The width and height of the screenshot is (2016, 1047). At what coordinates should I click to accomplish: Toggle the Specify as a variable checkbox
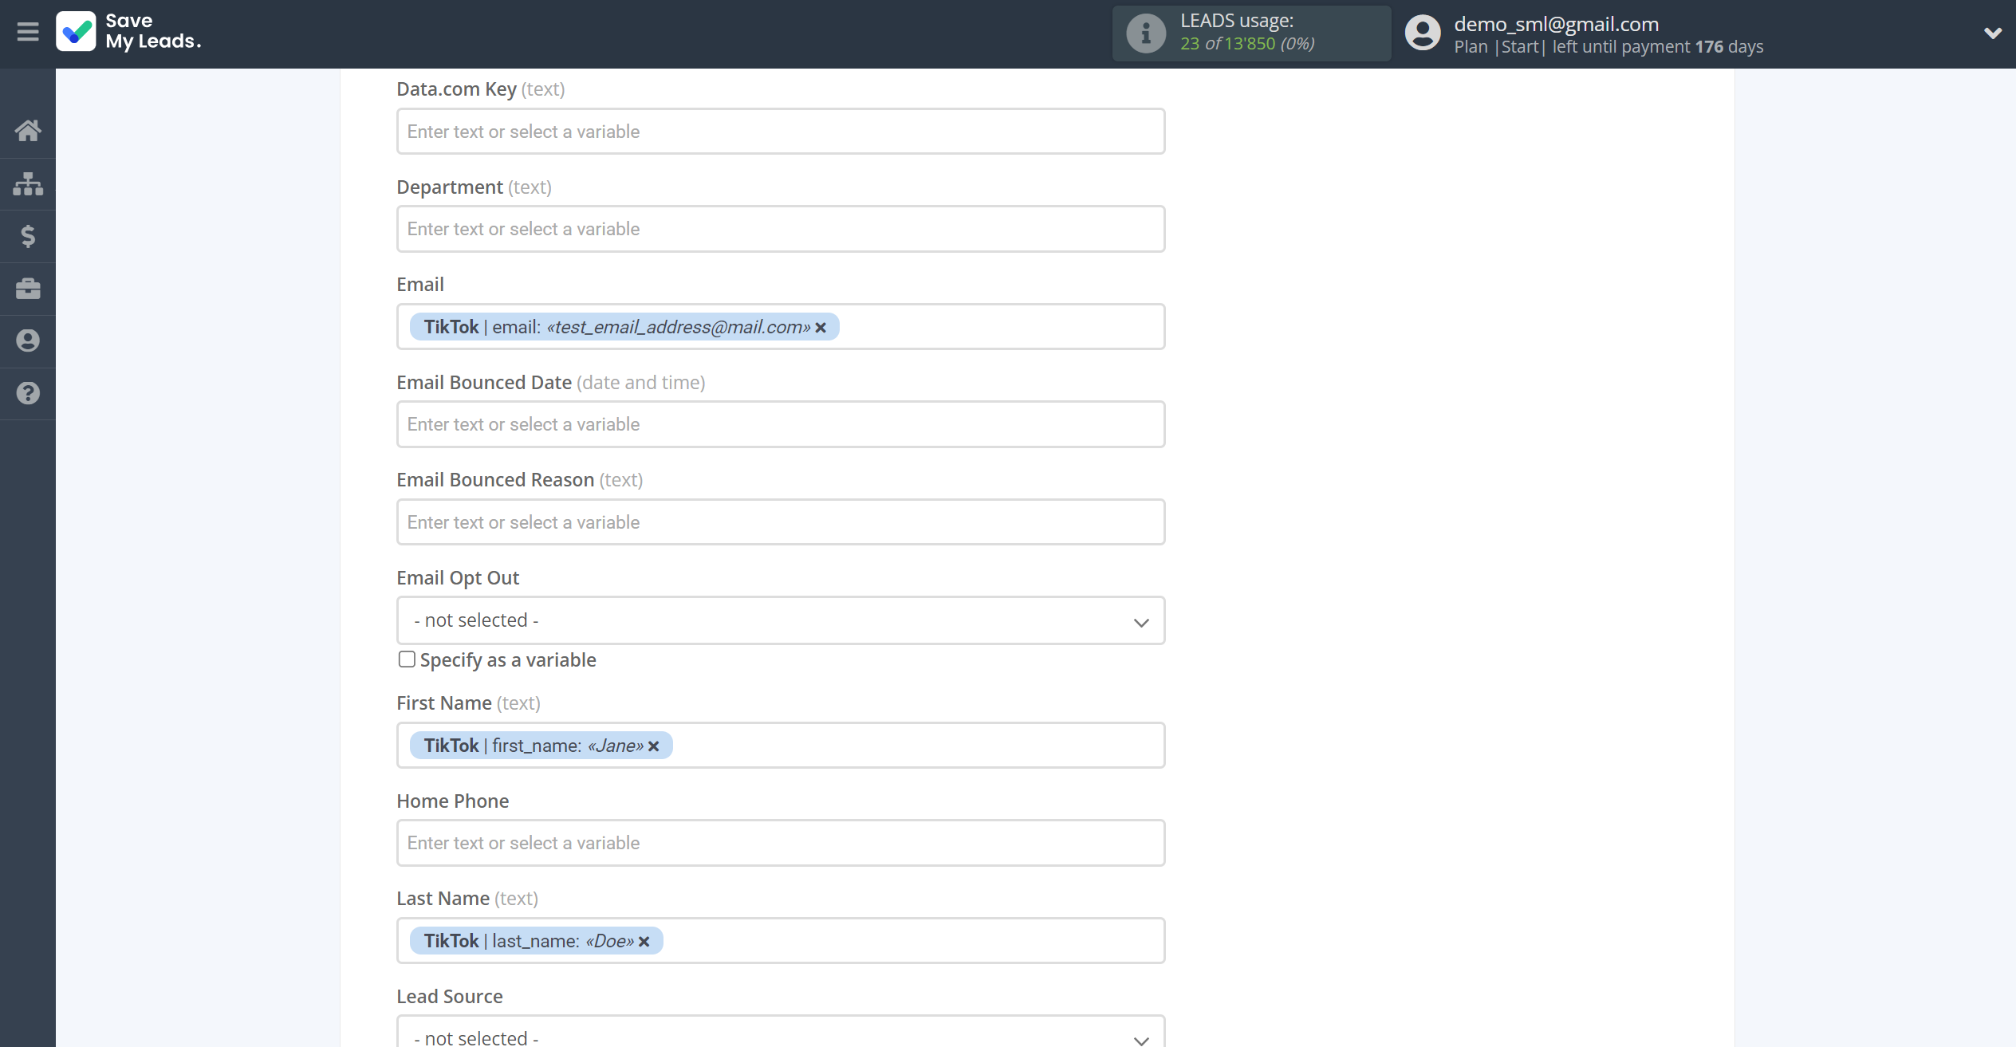pos(407,659)
